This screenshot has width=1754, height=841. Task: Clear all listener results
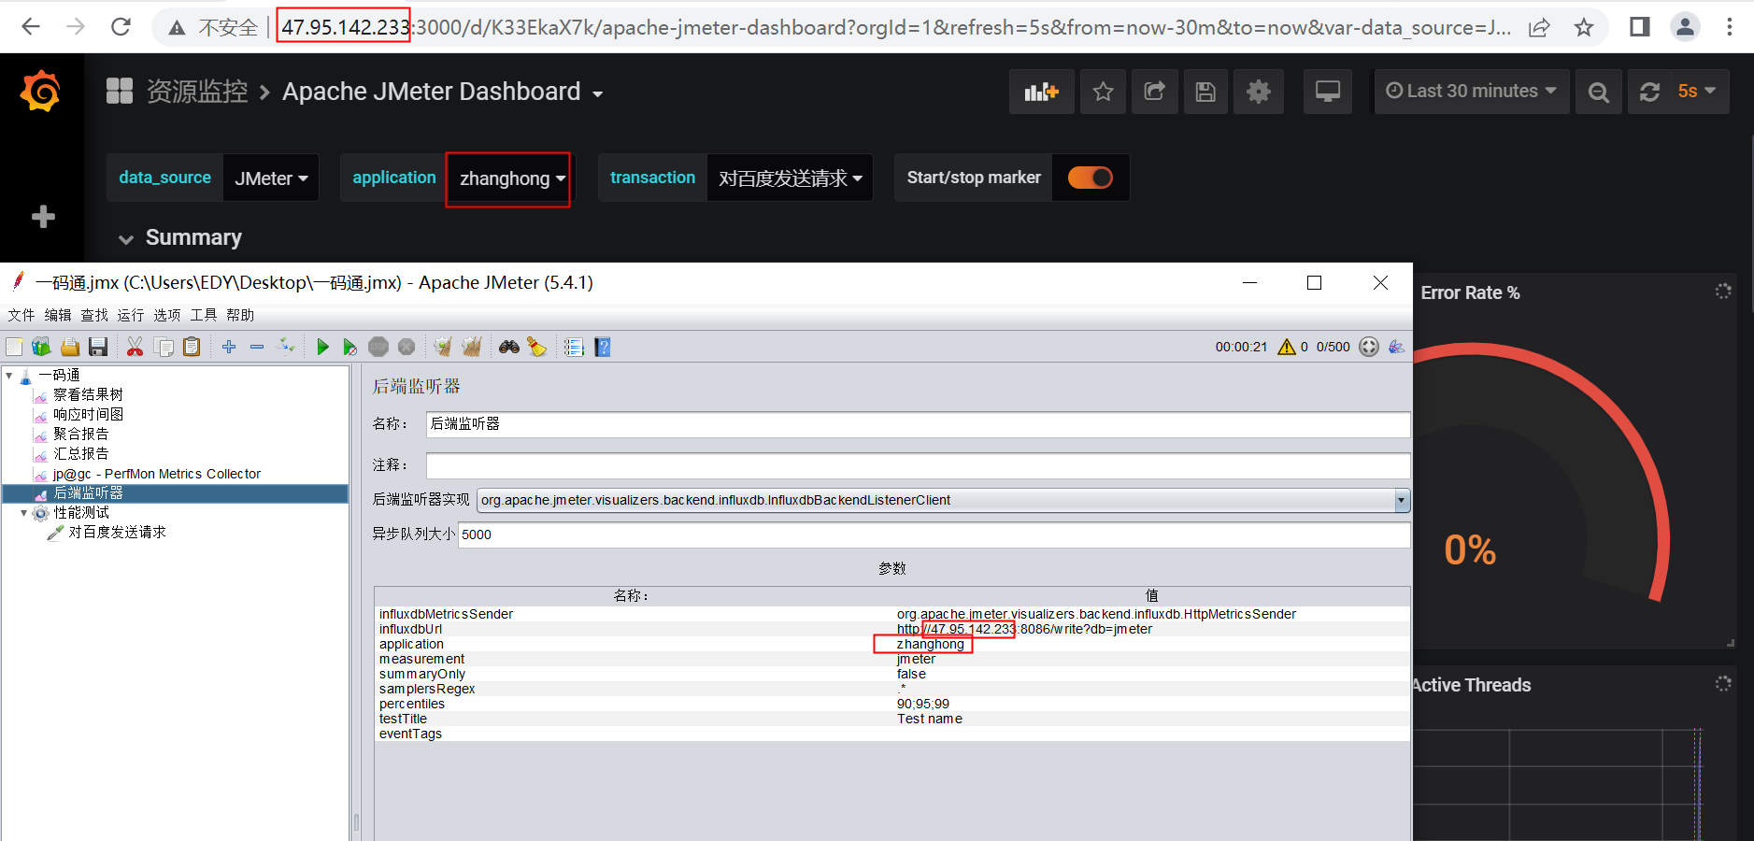coord(472,348)
